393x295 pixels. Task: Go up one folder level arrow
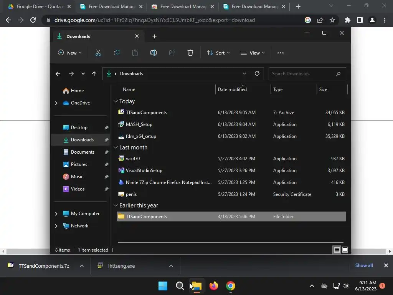tap(94, 73)
